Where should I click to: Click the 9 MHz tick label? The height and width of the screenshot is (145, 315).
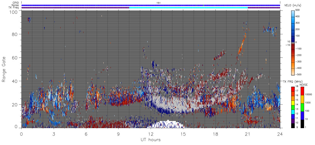point(297,127)
